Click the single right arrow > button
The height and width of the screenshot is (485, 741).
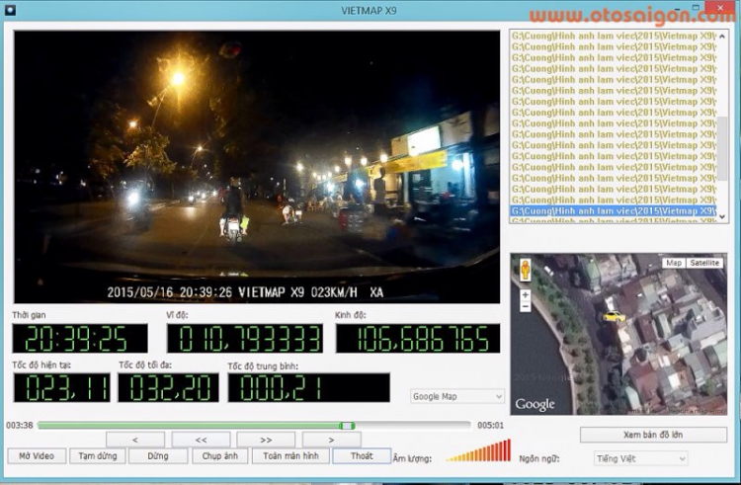pyautogui.click(x=331, y=440)
